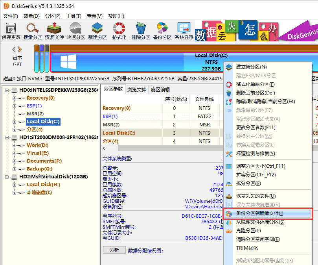The image size is (318, 265).
Task: Click the 分析 button
Action: point(114,250)
